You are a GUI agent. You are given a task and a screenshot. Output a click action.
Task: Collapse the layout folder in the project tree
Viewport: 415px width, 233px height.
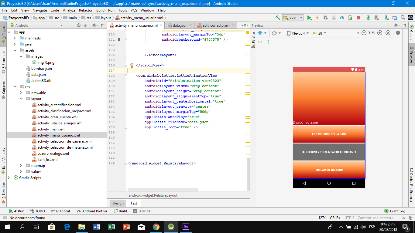(21, 99)
